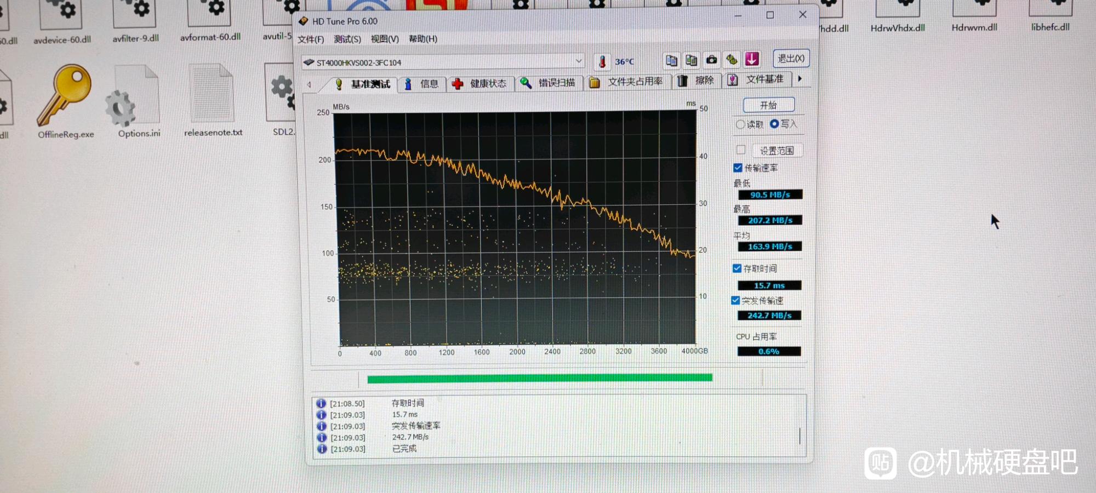Select the releasenote.txt file icon
Image resolution: width=1096 pixels, height=493 pixels.
[x=212, y=94]
